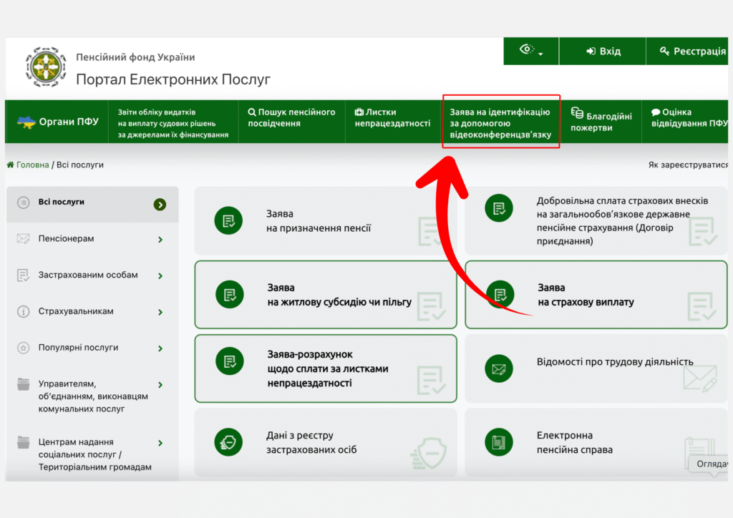The image size is (733, 518).
Task: Select Заява на ідентифікацію за допомогою відеоконференцзв'язку
Action: tap(500, 123)
